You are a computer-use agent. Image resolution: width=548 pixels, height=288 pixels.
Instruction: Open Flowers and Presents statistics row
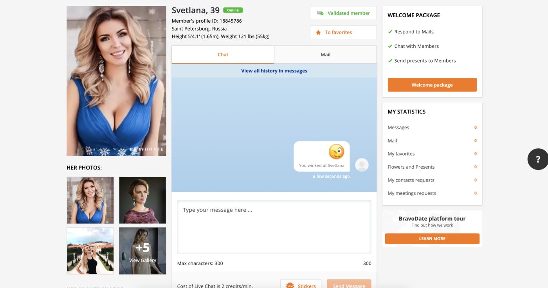432,167
